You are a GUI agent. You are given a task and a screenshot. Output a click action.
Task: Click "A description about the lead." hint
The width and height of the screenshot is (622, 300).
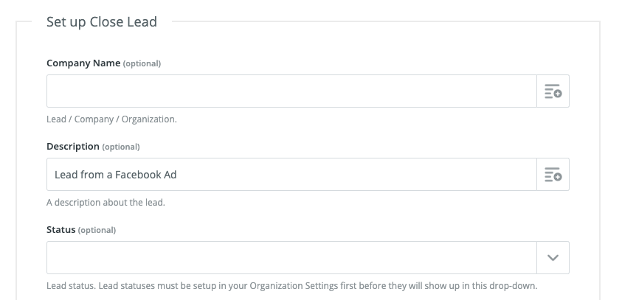pyautogui.click(x=106, y=202)
